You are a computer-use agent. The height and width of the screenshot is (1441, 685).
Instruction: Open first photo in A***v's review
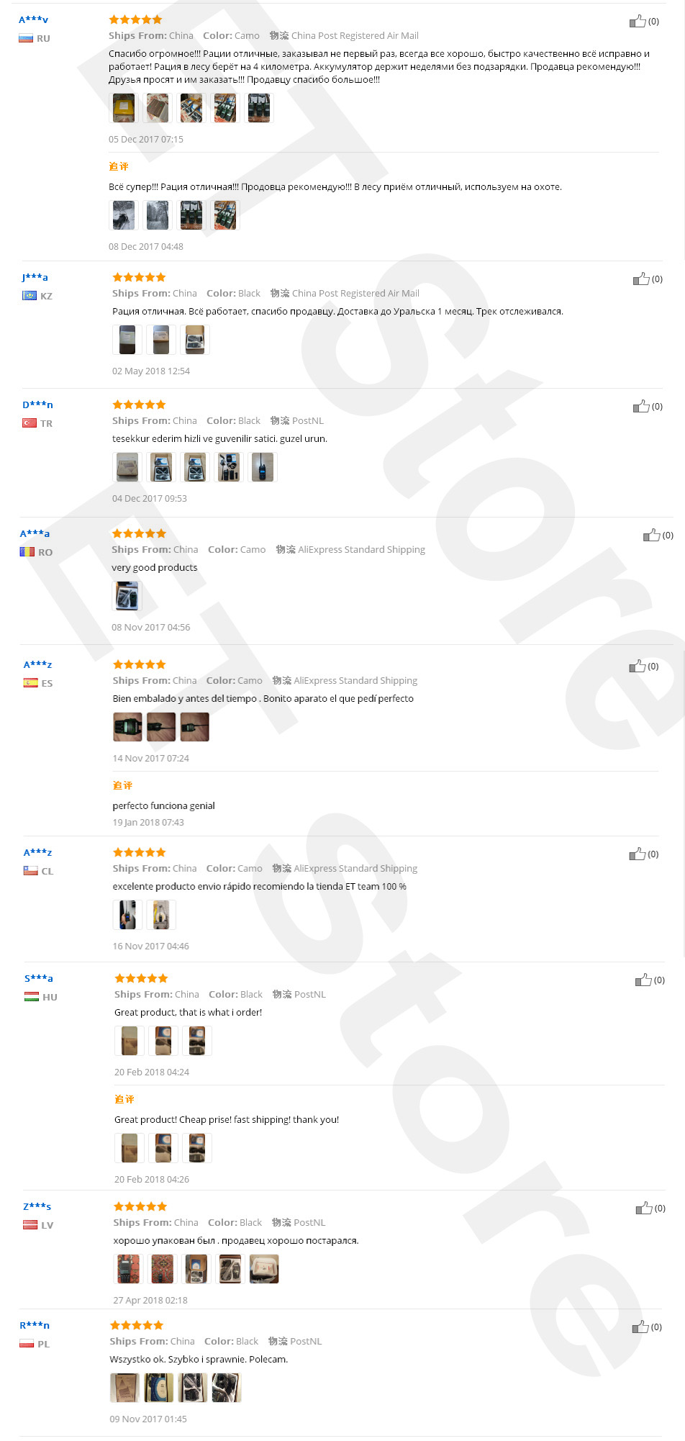[124, 108]
